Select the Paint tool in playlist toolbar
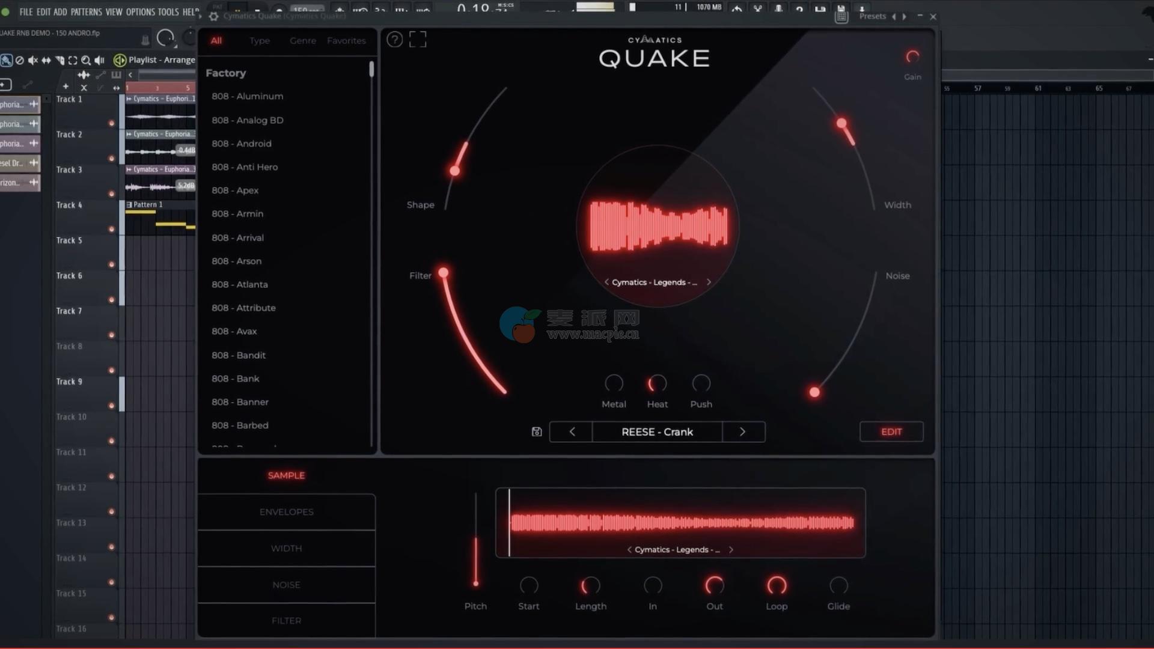Viewport: 1154px width, 649px height. point(7,60)
